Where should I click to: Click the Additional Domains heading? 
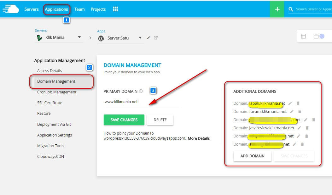click(255, 91)
